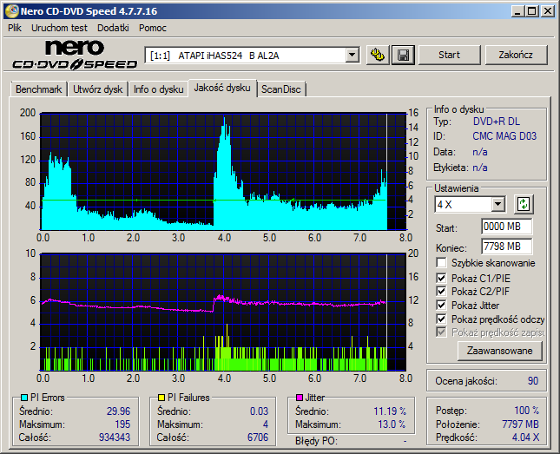
Task: Switch to the ScanDisc tab
Action: point(281,89)
